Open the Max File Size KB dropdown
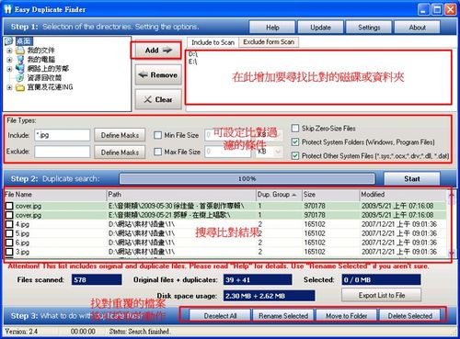The height and width of the screenshot is (339, 460). (x=279, y=152)
